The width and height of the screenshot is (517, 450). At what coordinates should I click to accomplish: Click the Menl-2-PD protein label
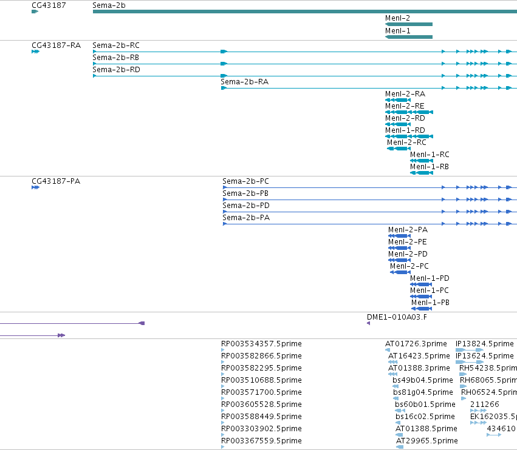point(408,254)
